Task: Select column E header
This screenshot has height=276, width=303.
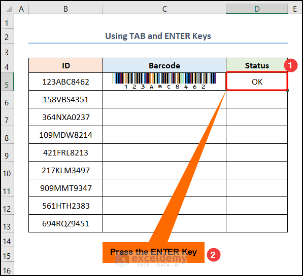Action: [x=295, y=9]
